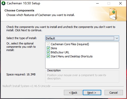Click the Cacheman green arrow title bar icon
127x99 pixels.
[x=3, y=3]
